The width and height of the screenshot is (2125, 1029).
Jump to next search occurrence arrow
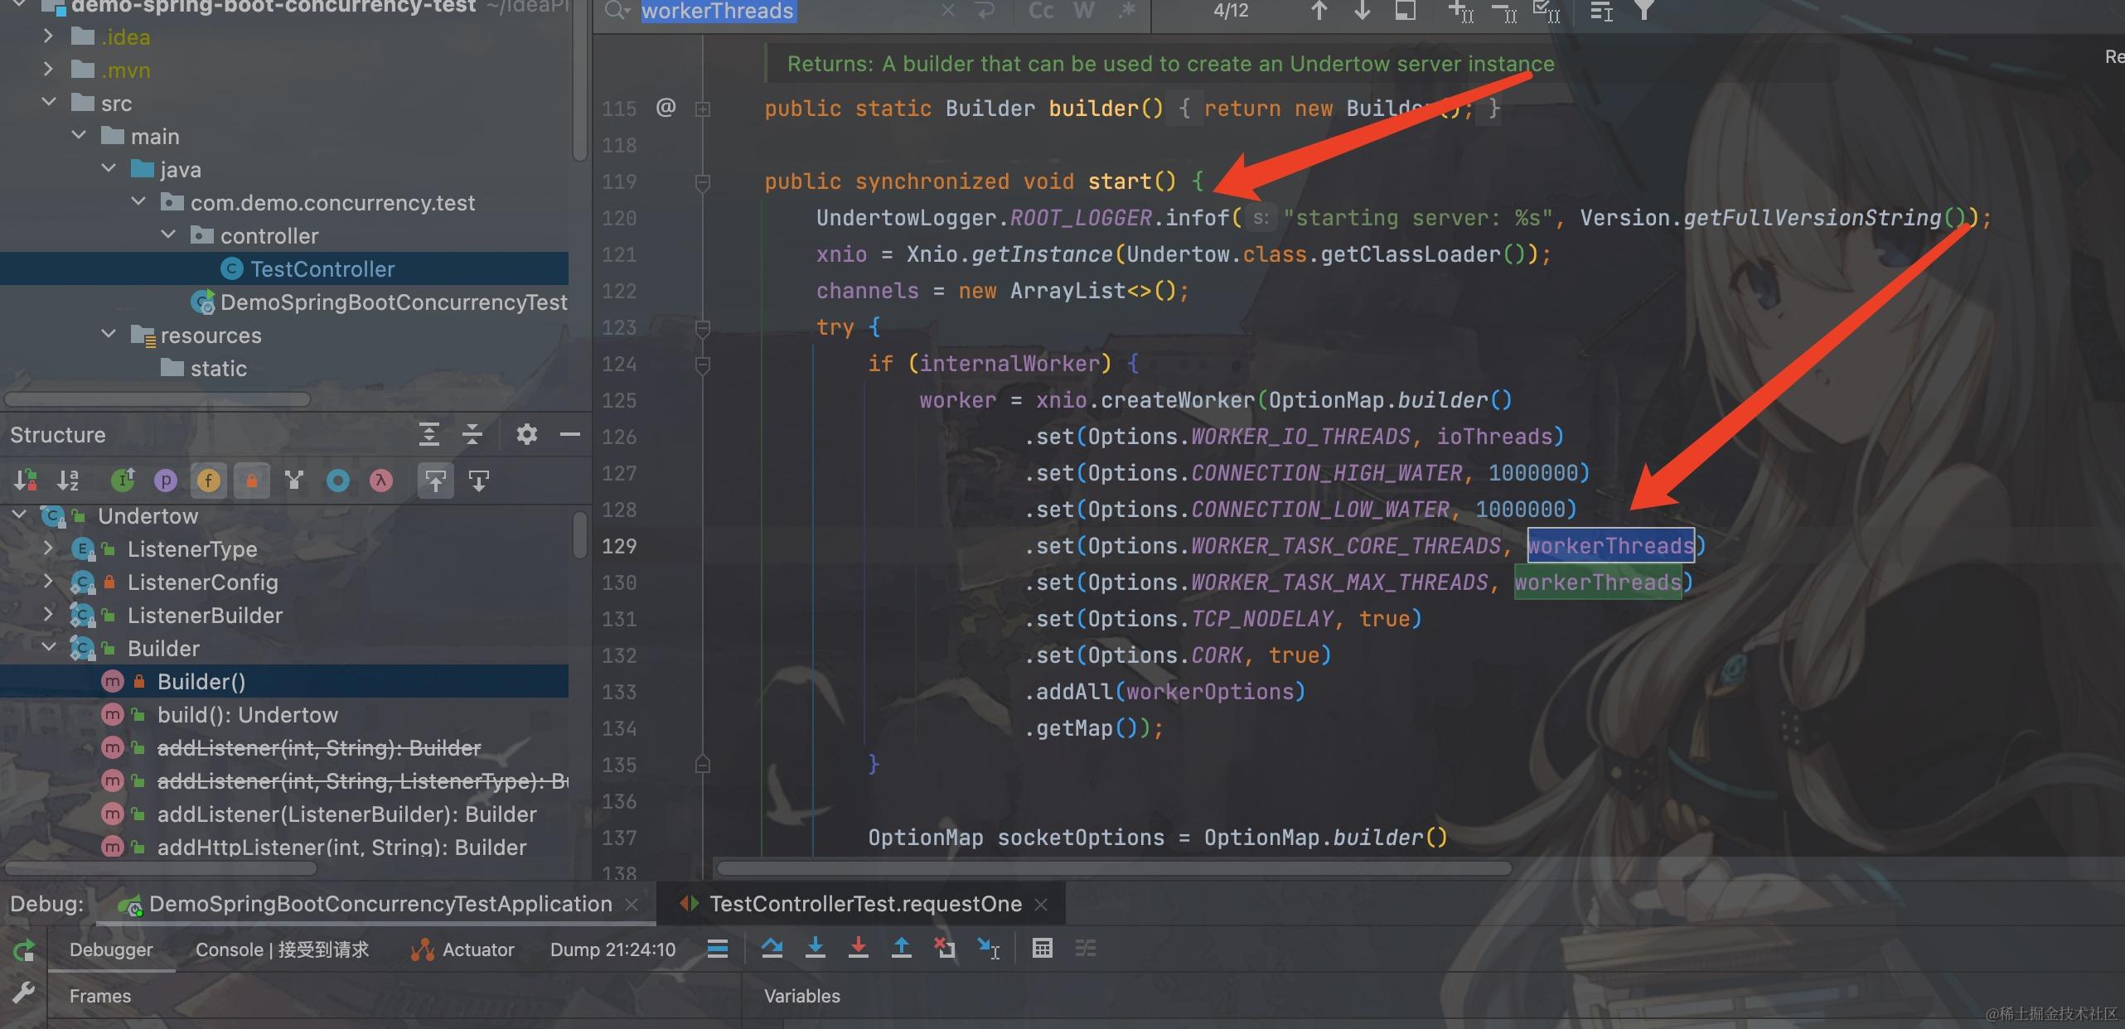(x=1362, y=11)
